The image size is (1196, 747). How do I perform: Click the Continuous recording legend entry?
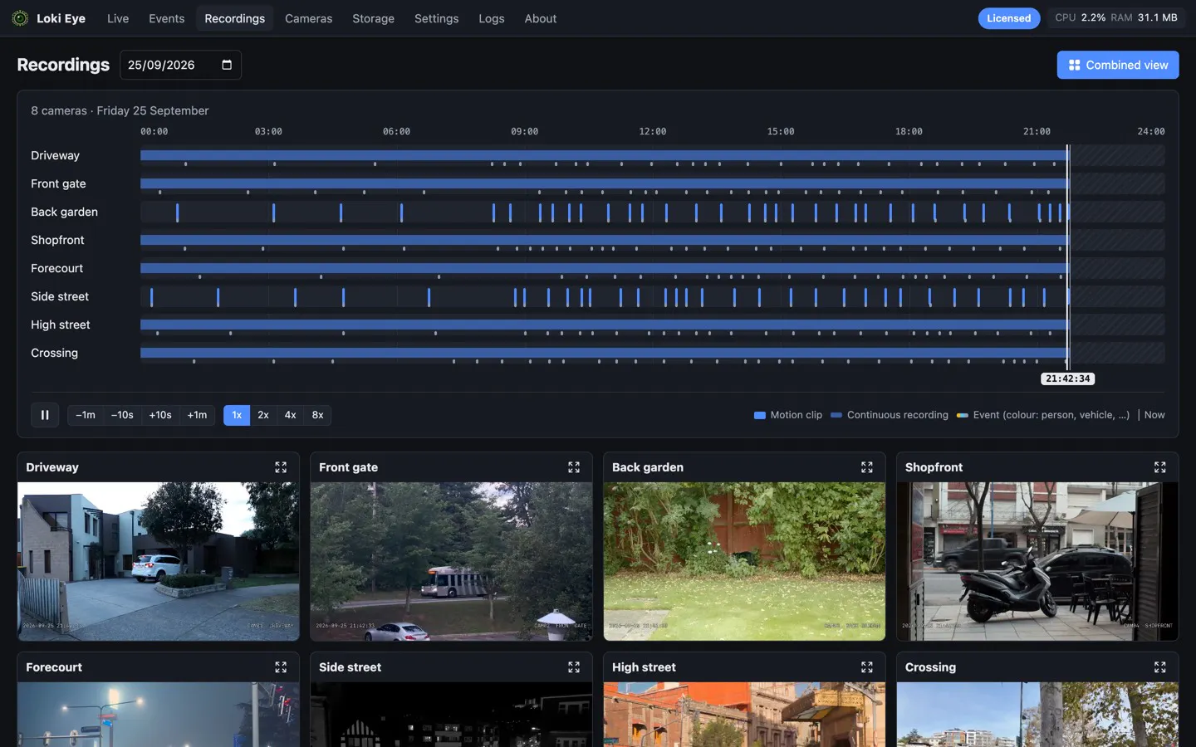click(890, 415)
